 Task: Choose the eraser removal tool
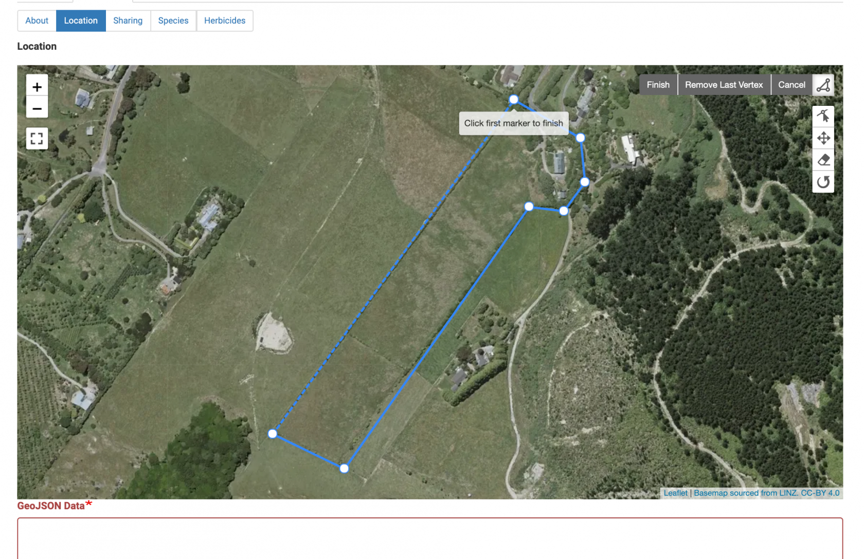pos(823,160)
